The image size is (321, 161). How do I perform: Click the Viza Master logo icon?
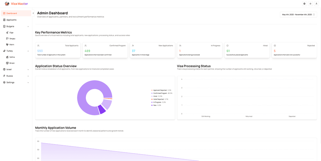(x=7, y=4)
